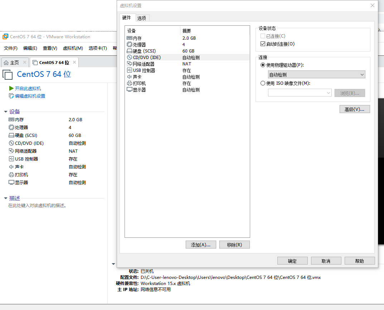This screenshot has width=384, height=310.
Task: Click the CD/DVD (IDE) disc icon in dialog
Action: pyautogui.click(x=130, y=57)
